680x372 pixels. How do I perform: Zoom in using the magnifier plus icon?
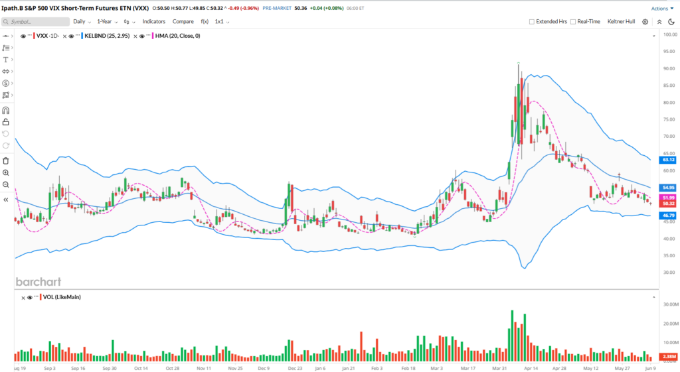coord(6,172)
